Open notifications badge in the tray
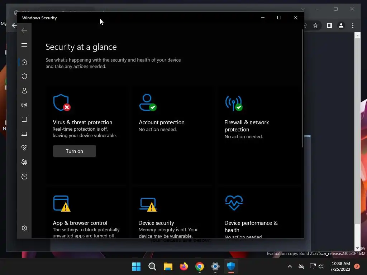This screenshot has height=275, width=367. tap(357, 266)
